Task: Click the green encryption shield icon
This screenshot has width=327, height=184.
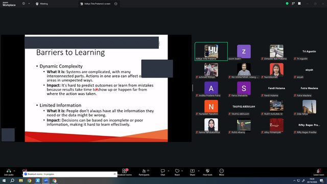Action: coord(287,4)
